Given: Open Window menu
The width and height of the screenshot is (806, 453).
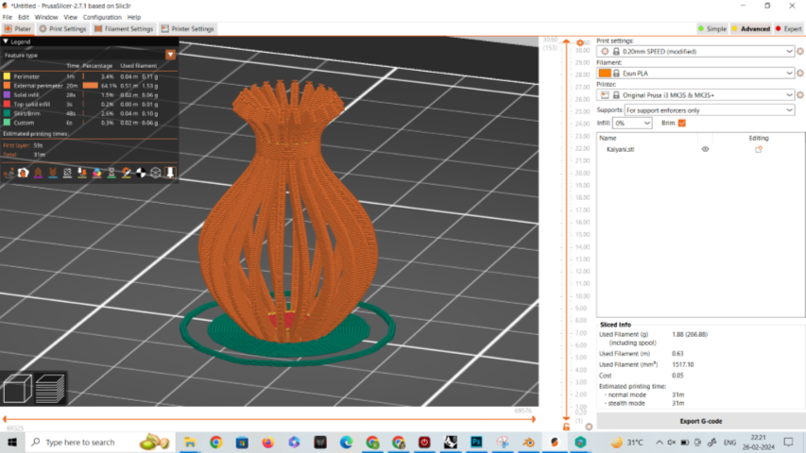Looking at the screenshot, I should (x=46, y=17).
